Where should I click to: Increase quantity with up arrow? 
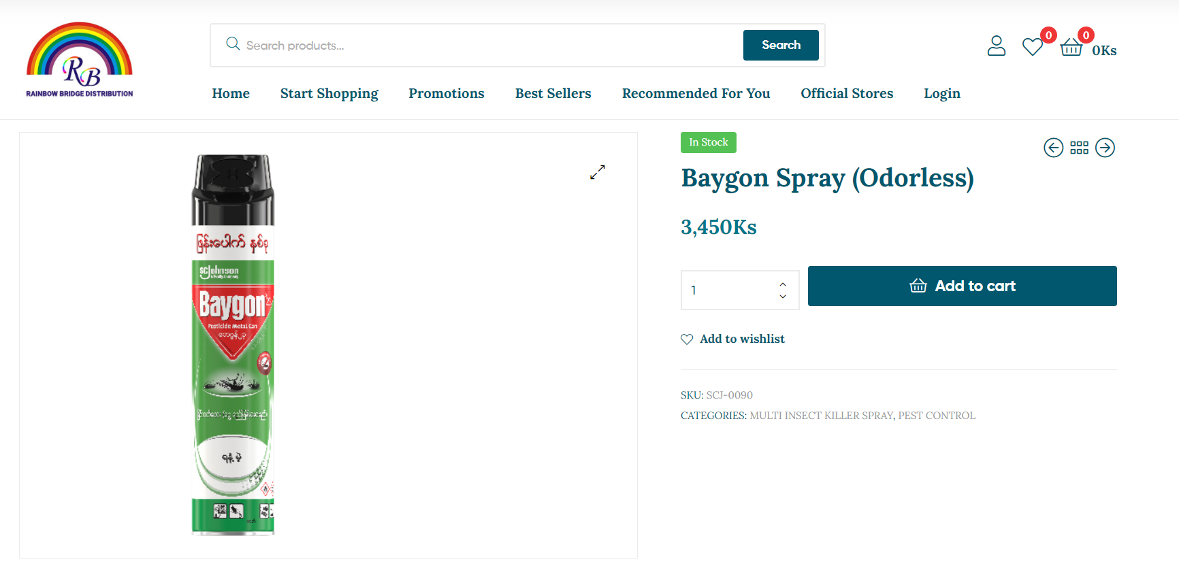coord(783,284)
